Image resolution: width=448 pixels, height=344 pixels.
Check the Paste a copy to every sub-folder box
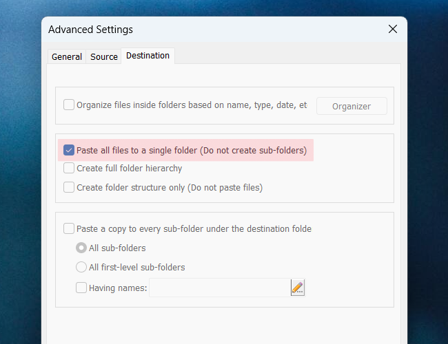pyautogui.click(x=69, y=229)
